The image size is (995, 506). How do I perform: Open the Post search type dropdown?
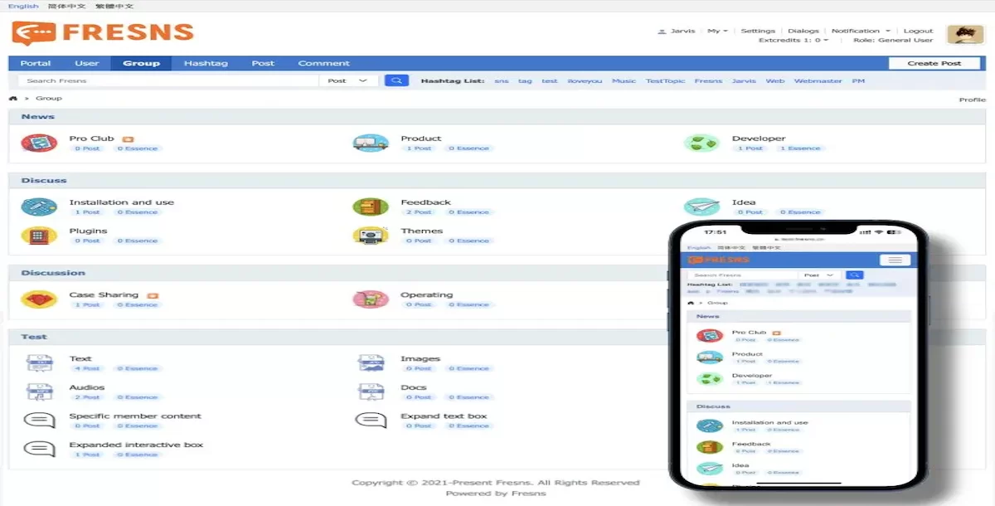coord(347,80)
